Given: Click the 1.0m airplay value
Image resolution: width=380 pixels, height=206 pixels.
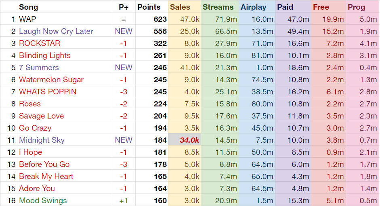Looking at the screenshot, I should 265,68.
